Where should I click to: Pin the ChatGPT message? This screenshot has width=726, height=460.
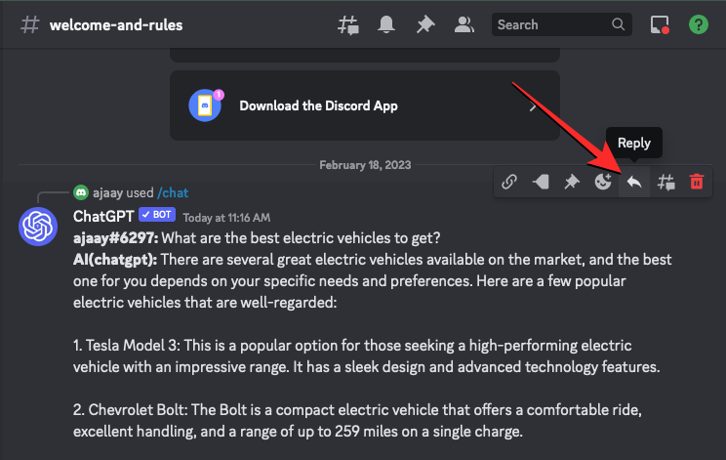click(572, 181)
